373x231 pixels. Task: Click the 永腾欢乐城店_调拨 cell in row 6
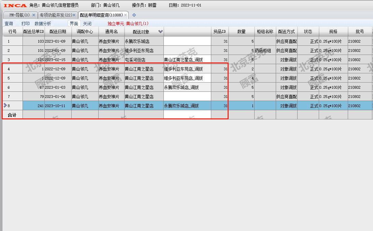(x=187, y=87)
